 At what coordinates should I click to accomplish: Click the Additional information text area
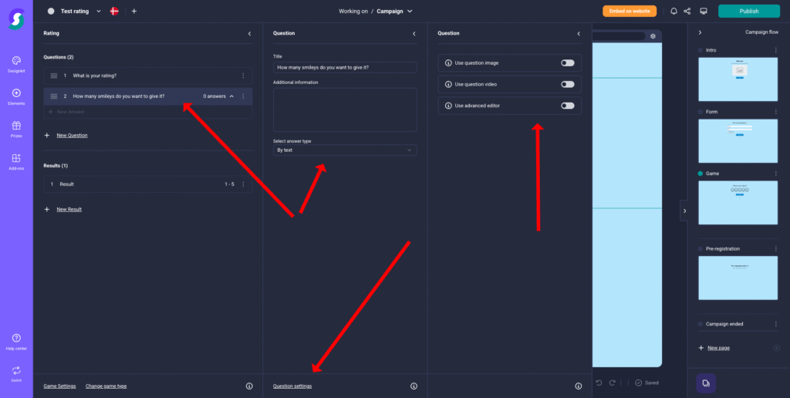click(345, 110)
